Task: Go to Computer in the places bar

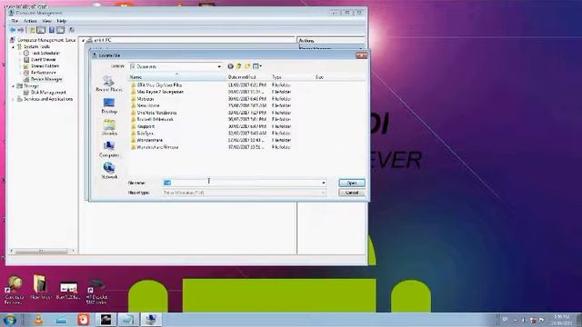Action: [109, 149]
